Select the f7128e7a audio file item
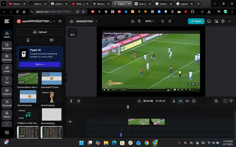 pyautogui.click(x=28, y=114)
